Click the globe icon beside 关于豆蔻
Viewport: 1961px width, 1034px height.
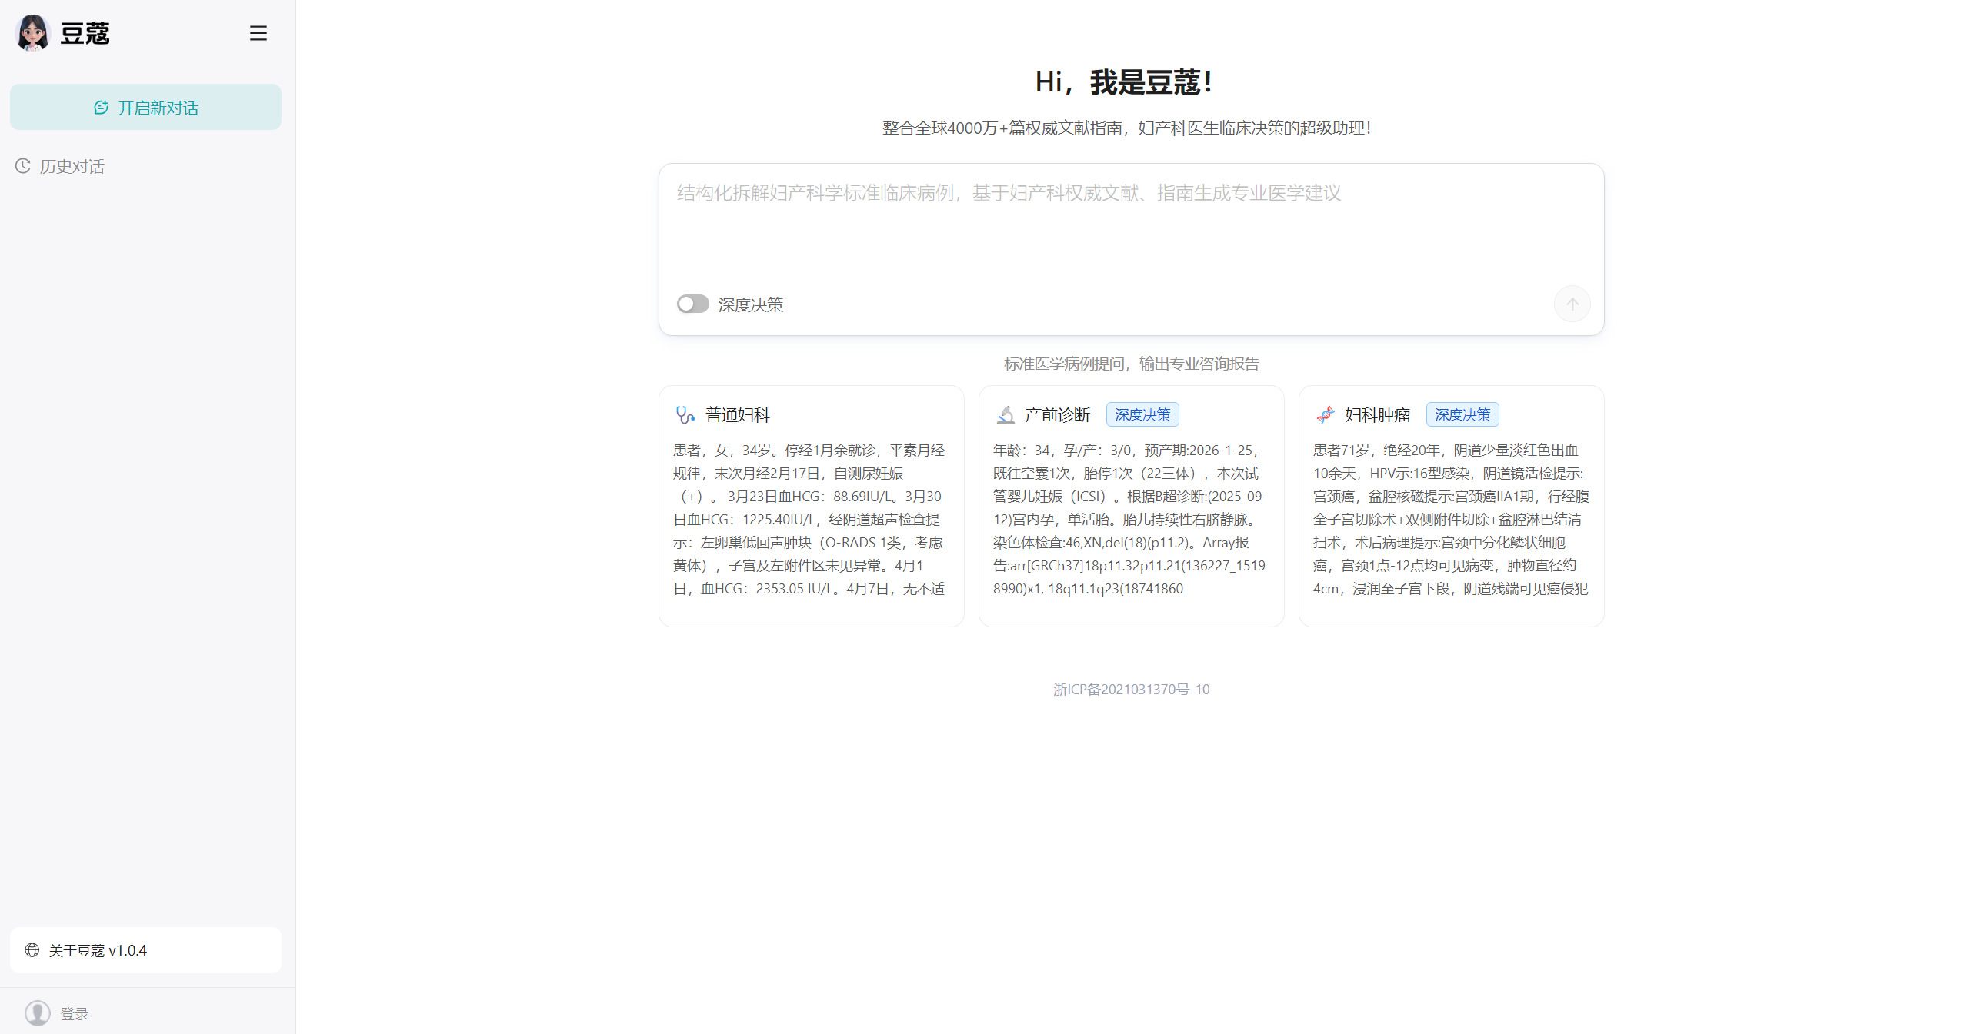32,950
